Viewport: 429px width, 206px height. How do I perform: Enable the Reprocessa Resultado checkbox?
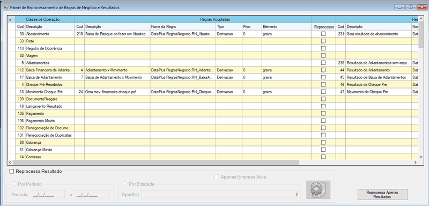11,172
